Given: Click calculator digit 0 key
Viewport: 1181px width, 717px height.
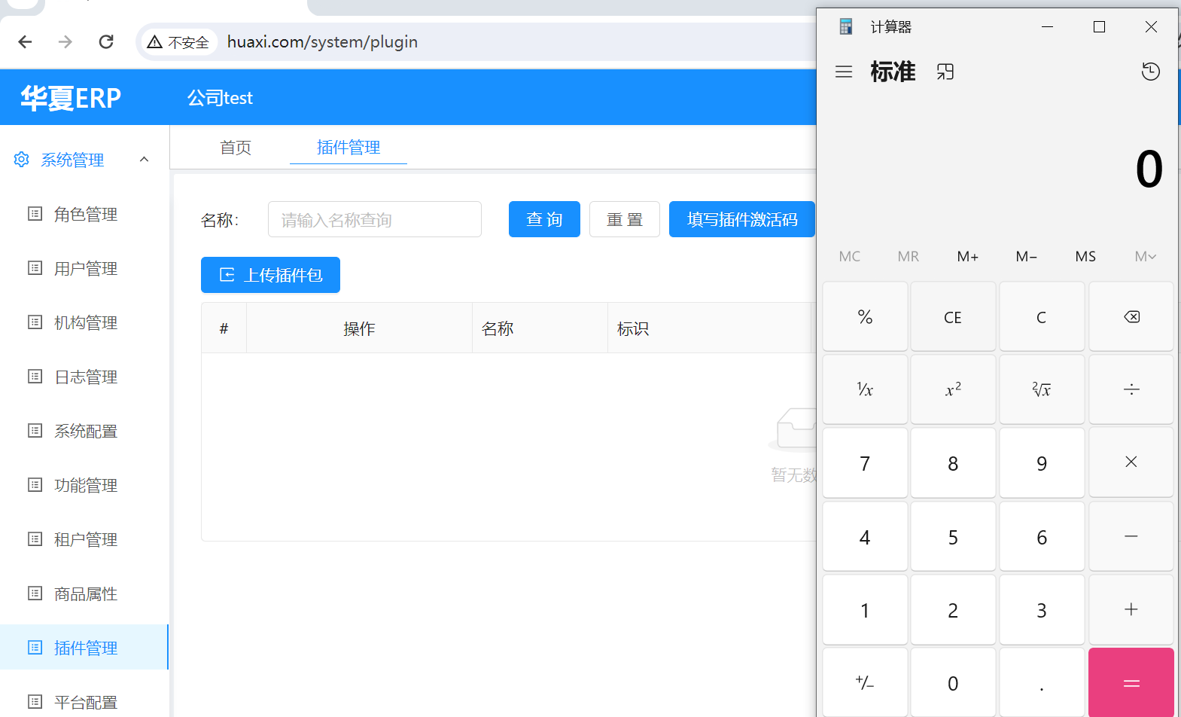Looking at the screenshot, I should click(953, 682).
